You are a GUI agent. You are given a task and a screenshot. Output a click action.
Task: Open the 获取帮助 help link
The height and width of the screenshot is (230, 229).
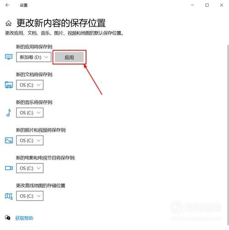click(x=24, y=218)
